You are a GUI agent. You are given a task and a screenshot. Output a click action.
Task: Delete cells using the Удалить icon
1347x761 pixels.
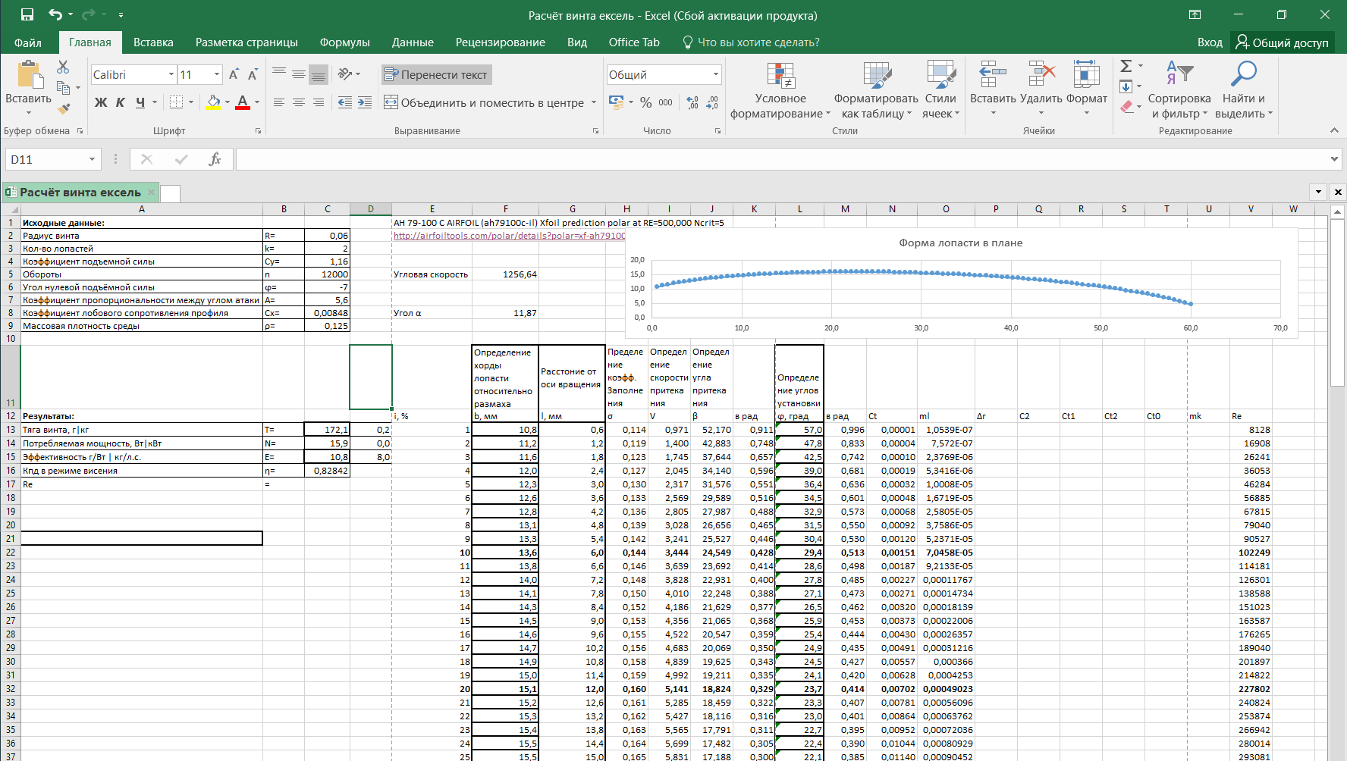[1041, 75]
